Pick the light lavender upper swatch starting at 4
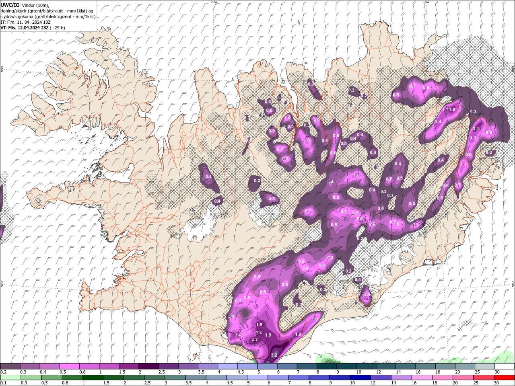This screenshot has width=515, height=386. tap(228, 366)
